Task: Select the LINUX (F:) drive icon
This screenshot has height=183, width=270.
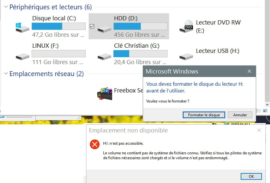Action: click(22, 57)
